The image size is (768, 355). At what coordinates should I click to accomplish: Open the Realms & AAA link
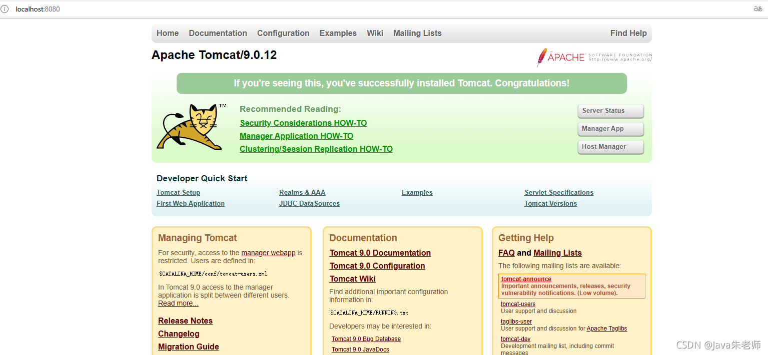302,192
